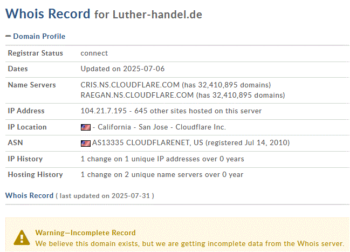350x252 pixels.
Task: Open the Hosting History change details
Action: pos(162,175)
